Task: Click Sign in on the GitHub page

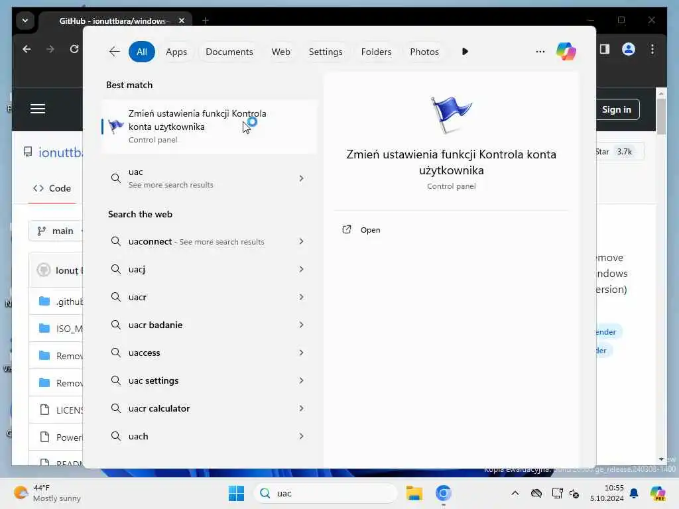Action: tap(616, 109)
